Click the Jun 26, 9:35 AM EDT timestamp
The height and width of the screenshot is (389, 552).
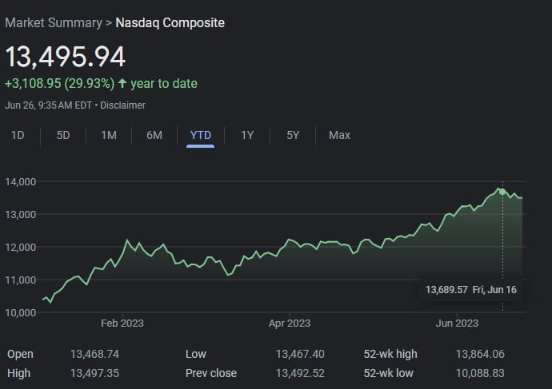click(49, 105)
